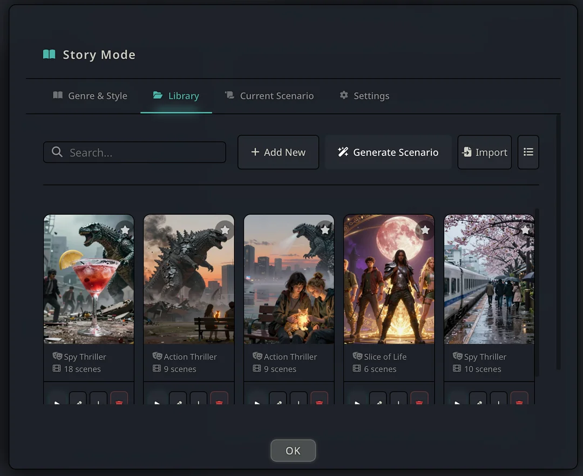Click the dialog's outer vertical scrollbar
583x476 pixels.
[x=558, y=242]
